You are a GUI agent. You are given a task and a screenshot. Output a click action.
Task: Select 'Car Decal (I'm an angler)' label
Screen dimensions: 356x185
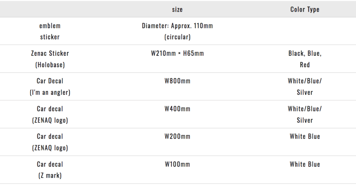[x=50, y=86]
